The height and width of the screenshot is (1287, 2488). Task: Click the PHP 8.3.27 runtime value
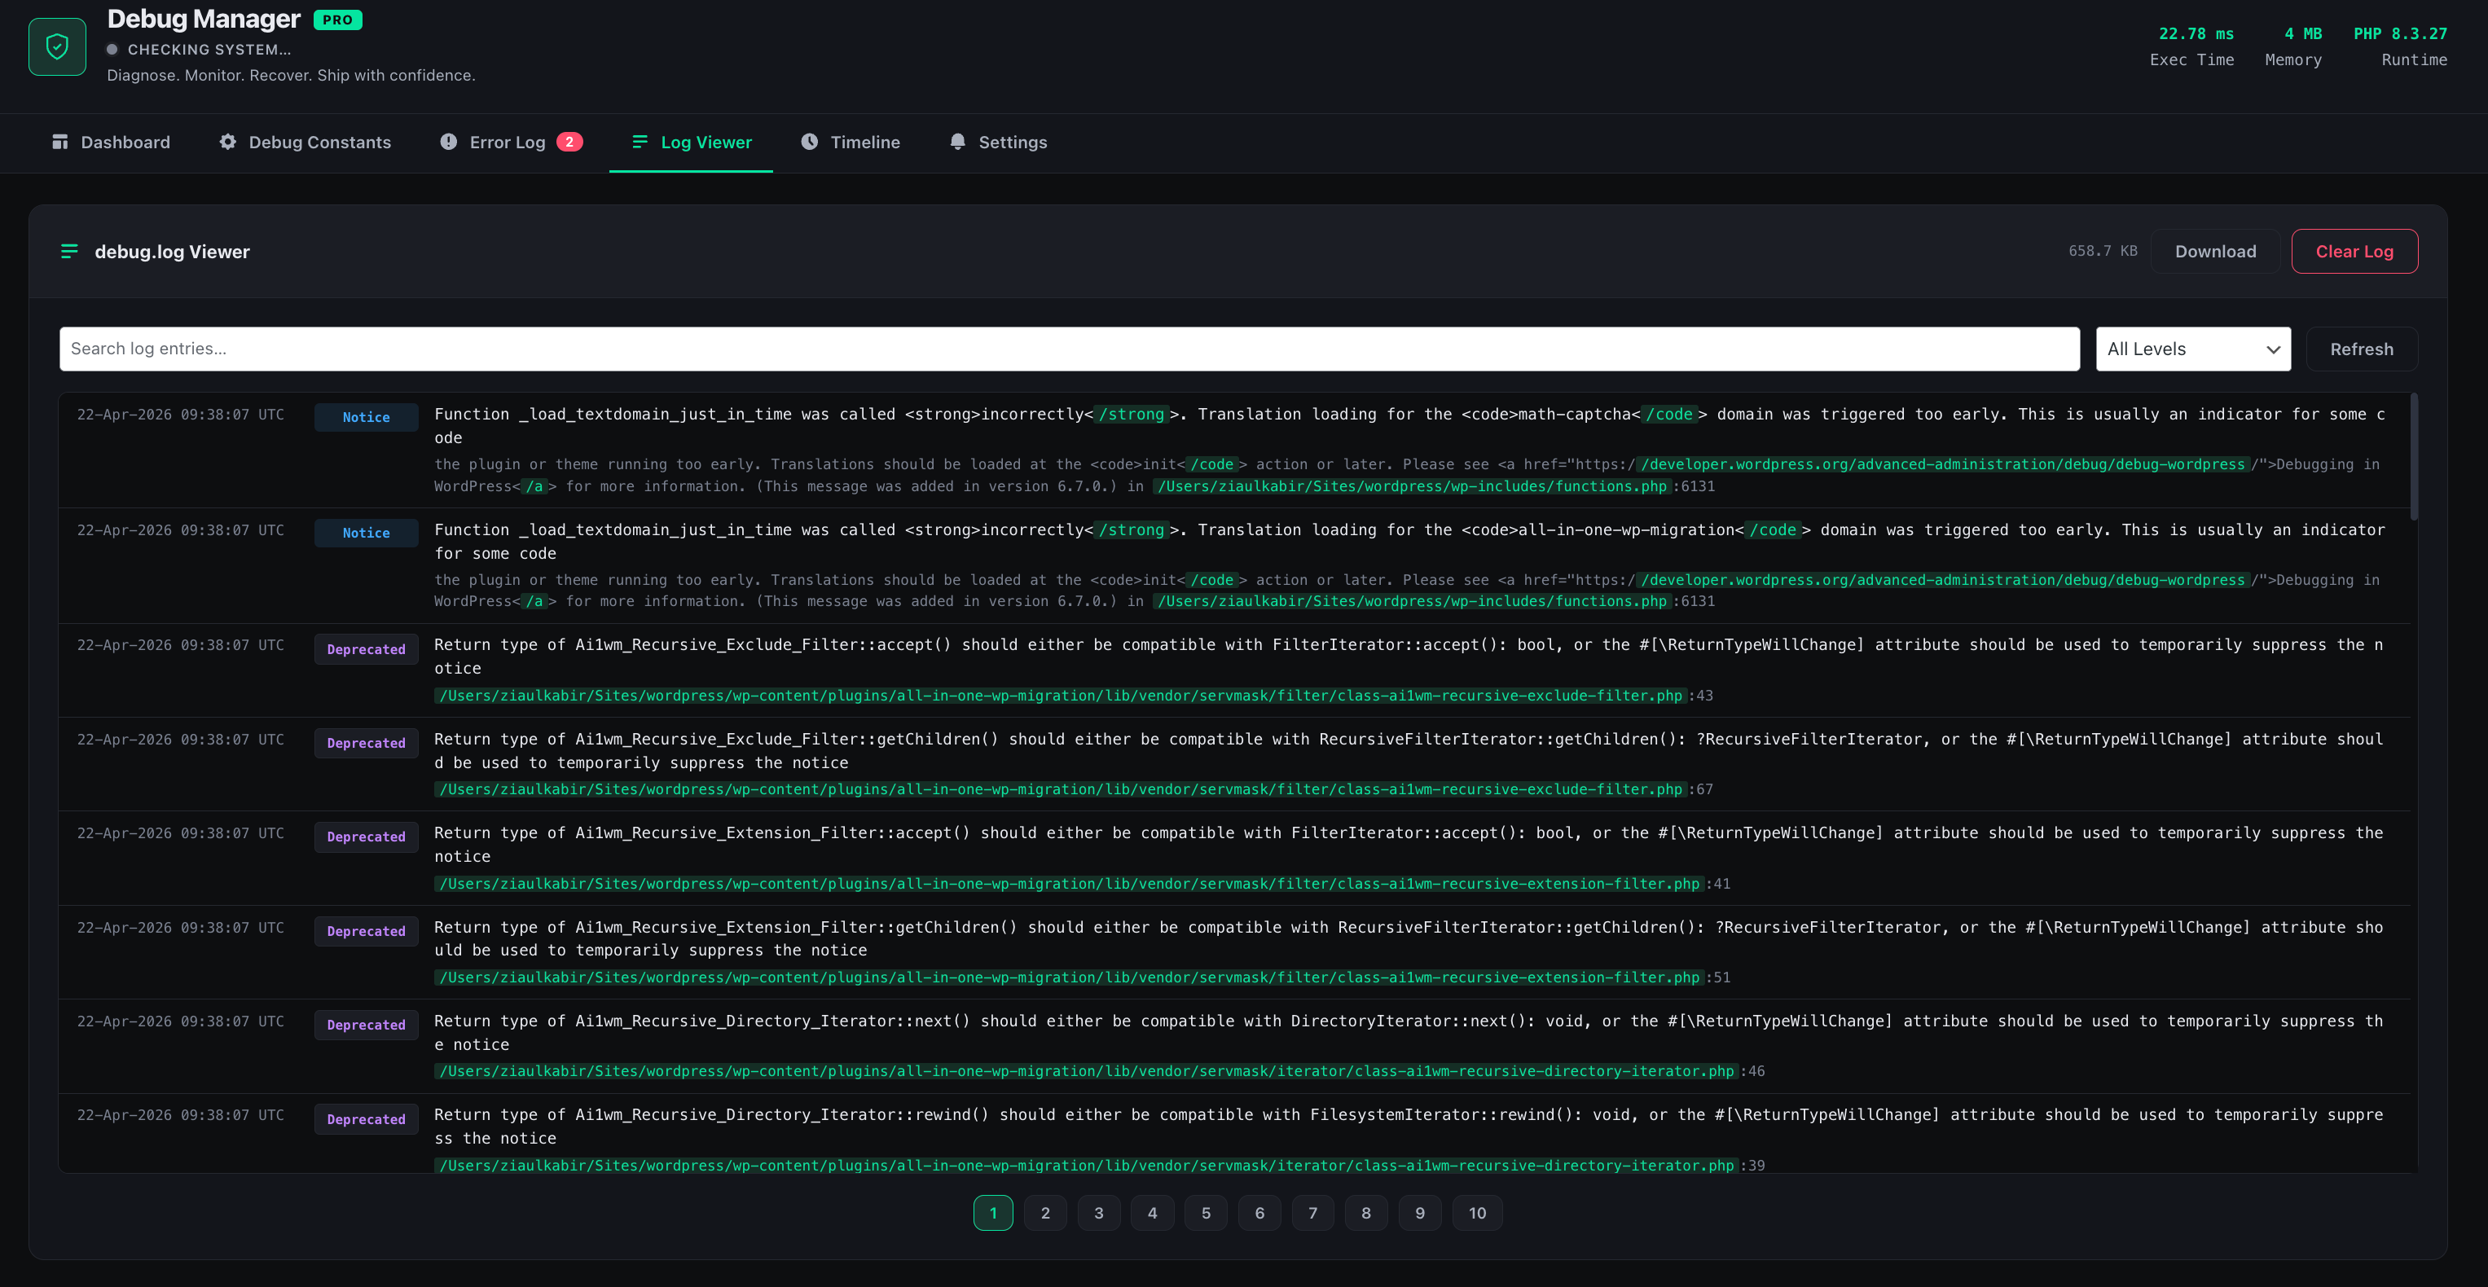click(x=2400, y=33)
